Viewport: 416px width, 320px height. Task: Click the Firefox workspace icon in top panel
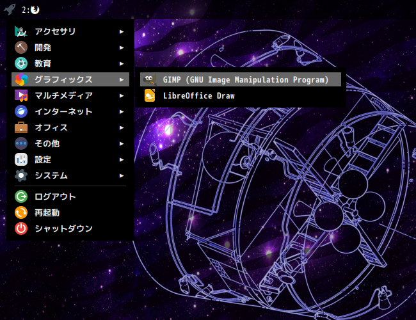[35, 10]
